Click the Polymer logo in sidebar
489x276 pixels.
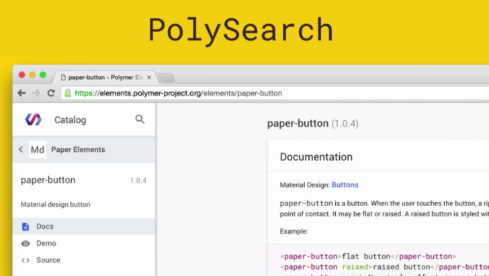pos(33,120)
